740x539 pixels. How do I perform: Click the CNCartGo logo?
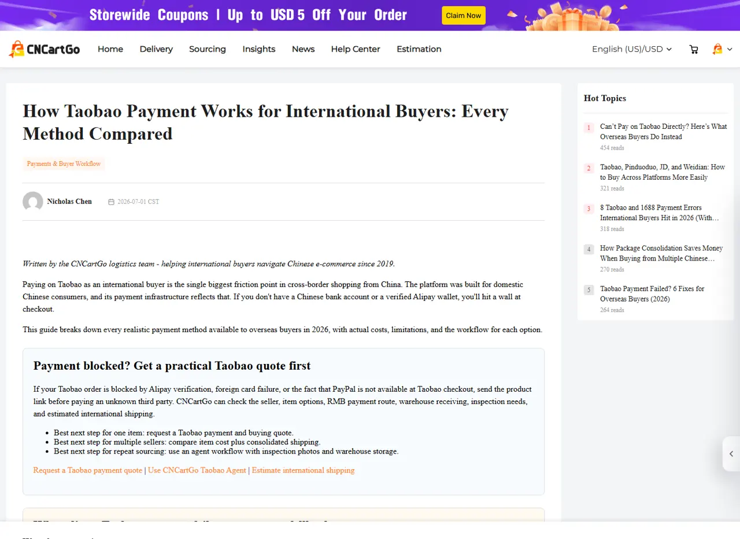[45, 49]
